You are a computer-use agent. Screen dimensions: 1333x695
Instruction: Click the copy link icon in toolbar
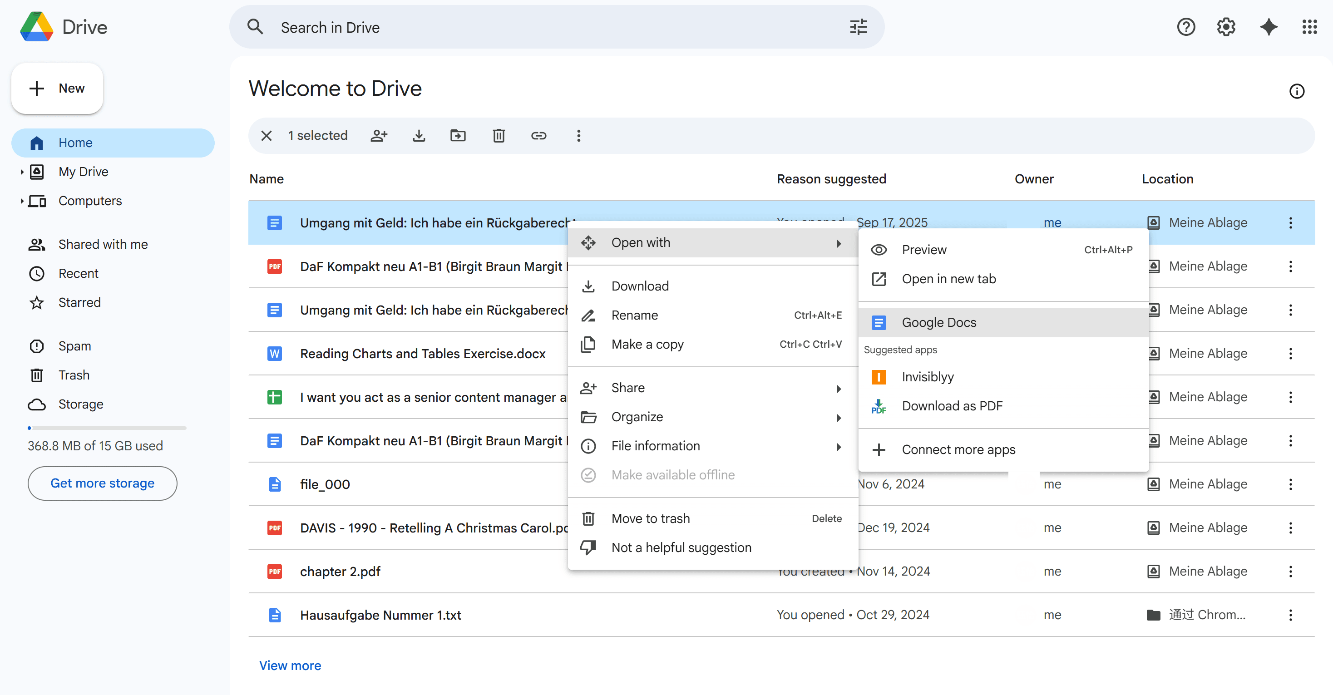click(x=538, y=136)
